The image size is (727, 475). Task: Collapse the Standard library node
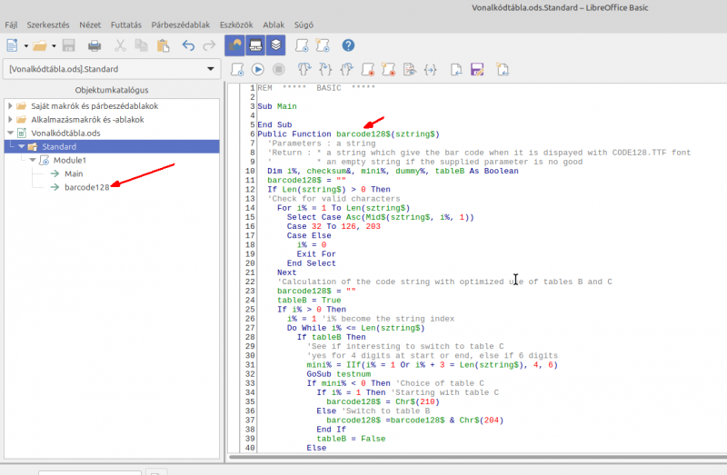21,146
